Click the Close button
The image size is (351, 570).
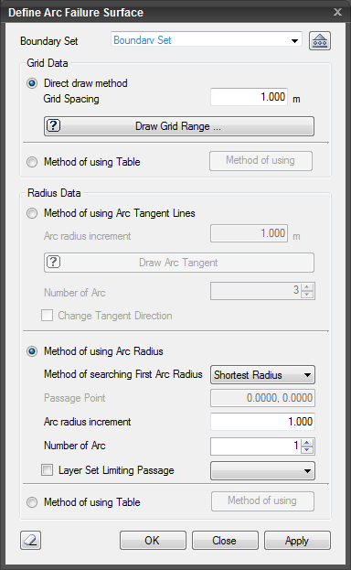[x=225, y=540]
